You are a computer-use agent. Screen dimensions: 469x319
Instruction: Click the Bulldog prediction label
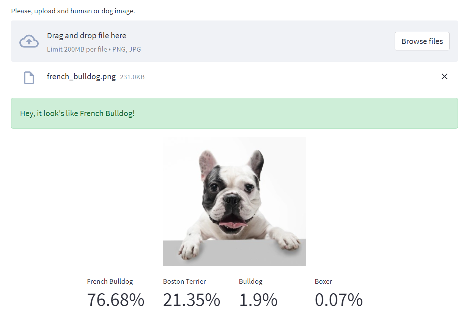(x=250, y=281)
